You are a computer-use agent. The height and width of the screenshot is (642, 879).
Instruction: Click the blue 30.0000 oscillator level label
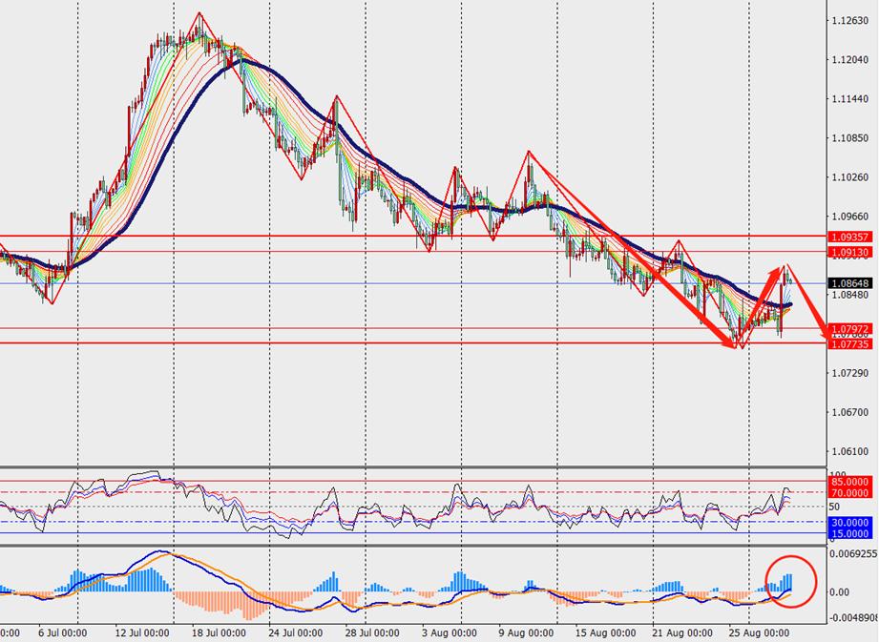849,522
